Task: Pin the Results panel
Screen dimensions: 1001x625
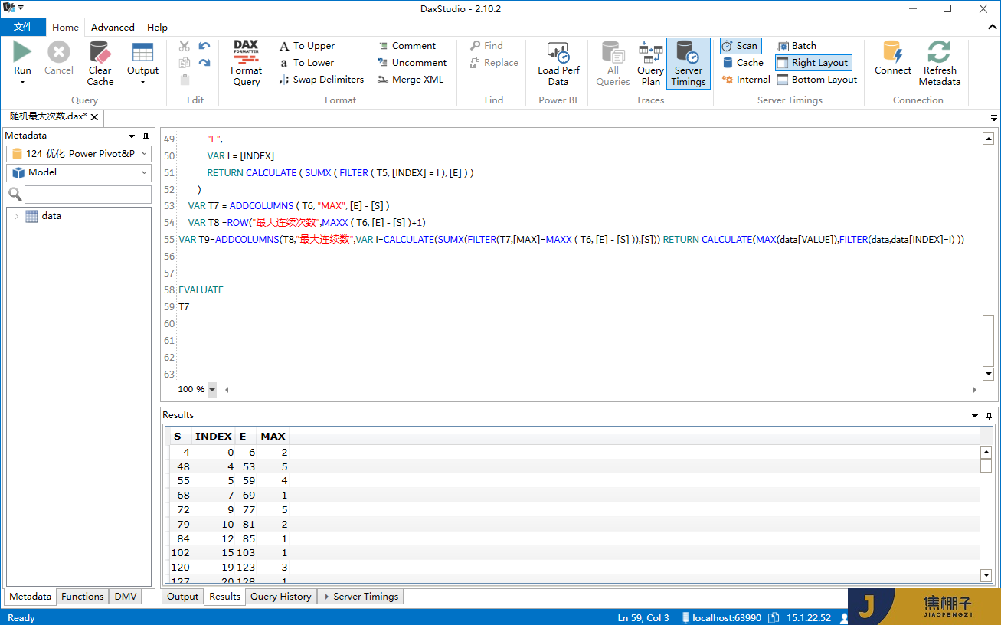Action: point(989,416)
